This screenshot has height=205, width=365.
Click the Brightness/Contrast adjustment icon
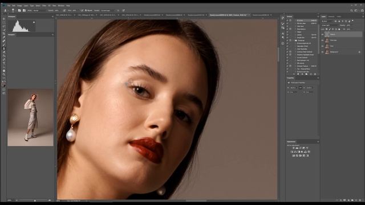(x=294, y=148)
